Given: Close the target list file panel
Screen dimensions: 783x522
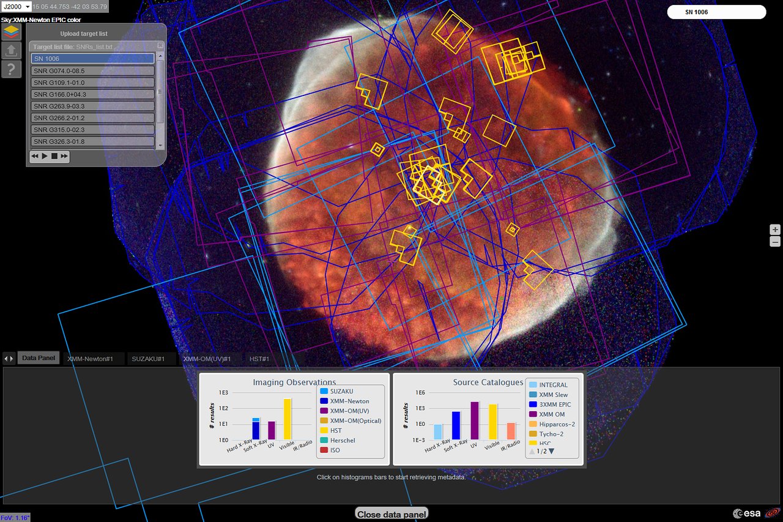Looking at the screenshot, I should point(160,45).
